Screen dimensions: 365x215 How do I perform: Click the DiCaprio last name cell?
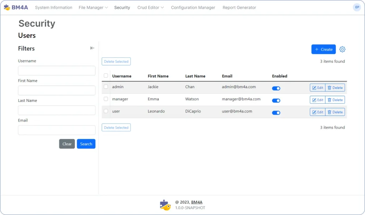[x=193, y=111]
